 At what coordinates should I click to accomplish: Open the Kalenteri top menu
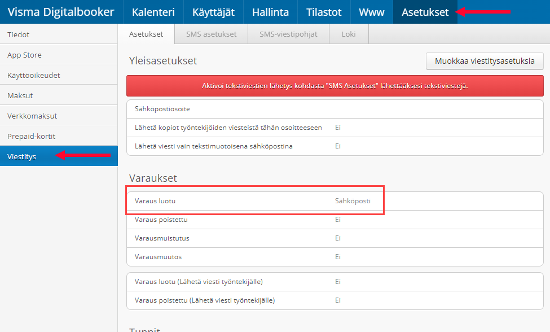(x=153, y=12)
